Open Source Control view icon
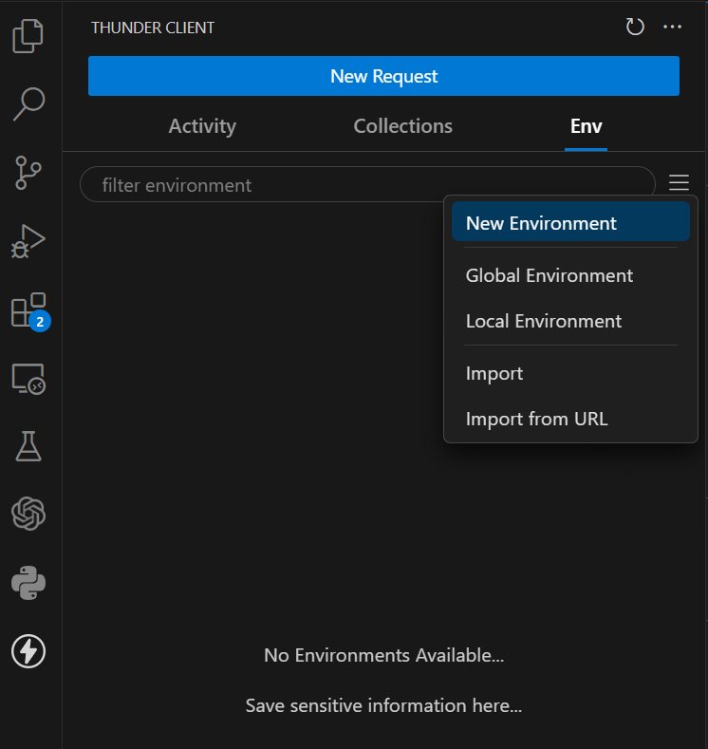Screen dimensions: 708x749 click(x=28, y=173)
